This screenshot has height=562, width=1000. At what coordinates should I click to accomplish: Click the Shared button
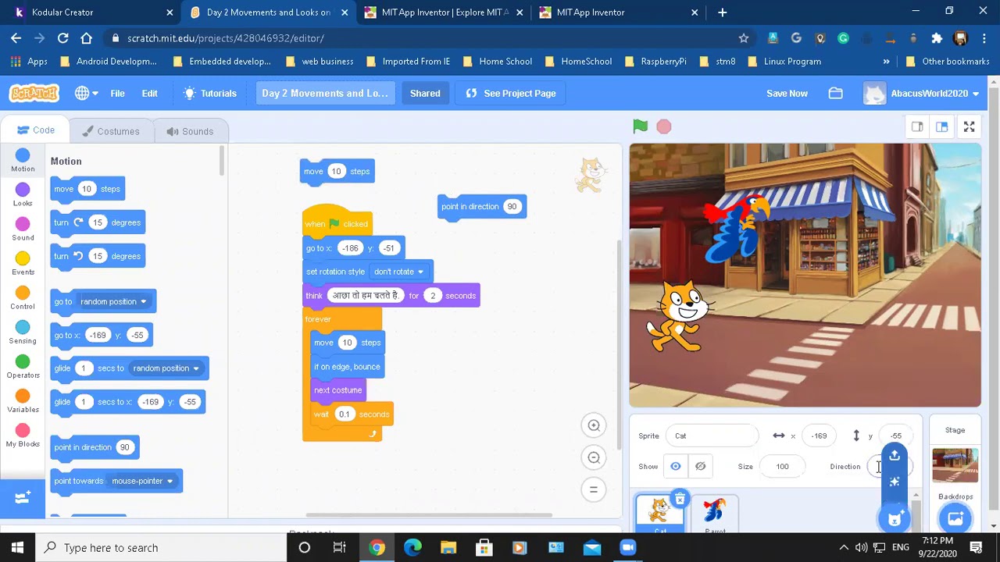point(425,94)
